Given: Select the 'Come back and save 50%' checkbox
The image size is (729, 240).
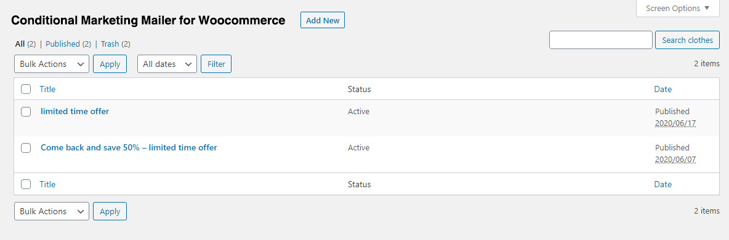Looking at the screenshot, I should tap(26, 148).
